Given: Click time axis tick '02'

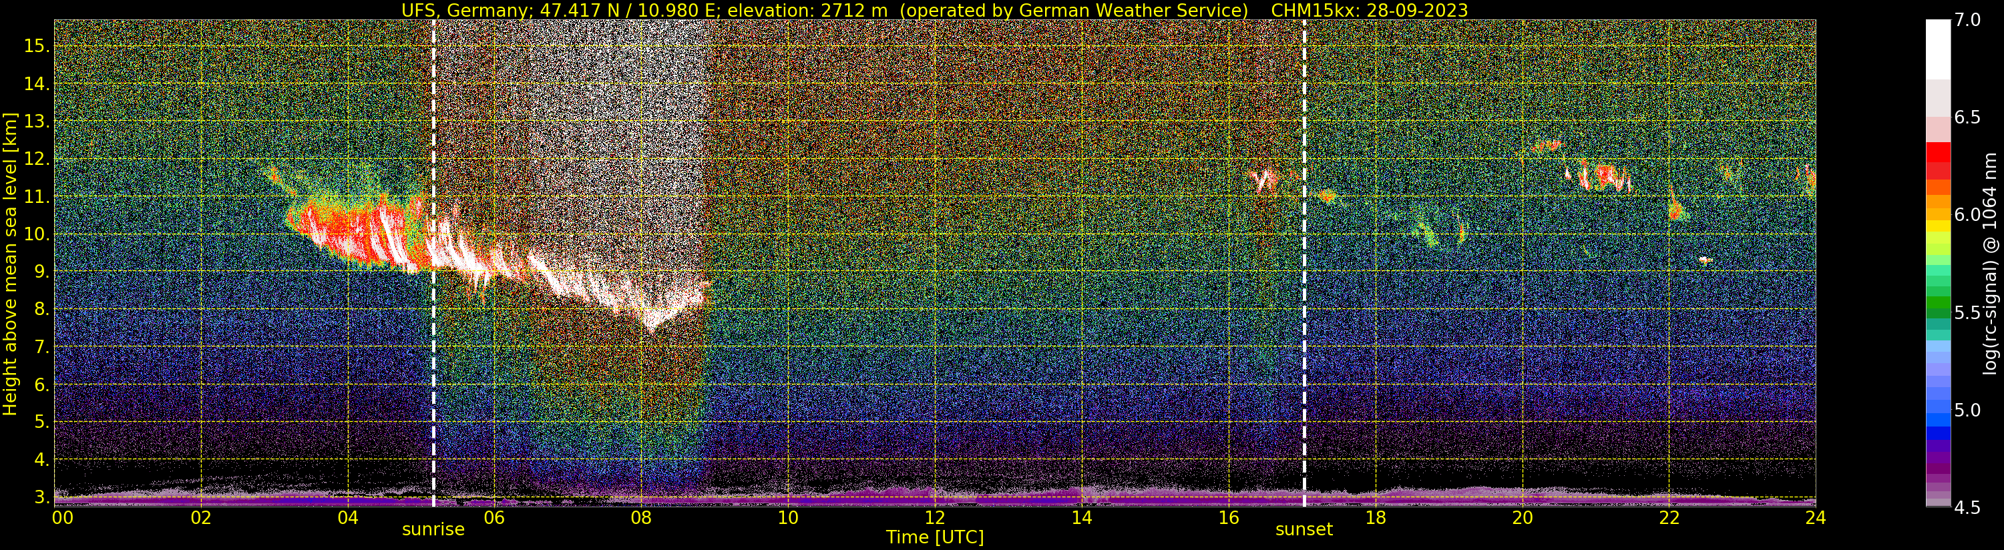Looking at the screenshot, I should pyautogui.click(x=202, y=517).
